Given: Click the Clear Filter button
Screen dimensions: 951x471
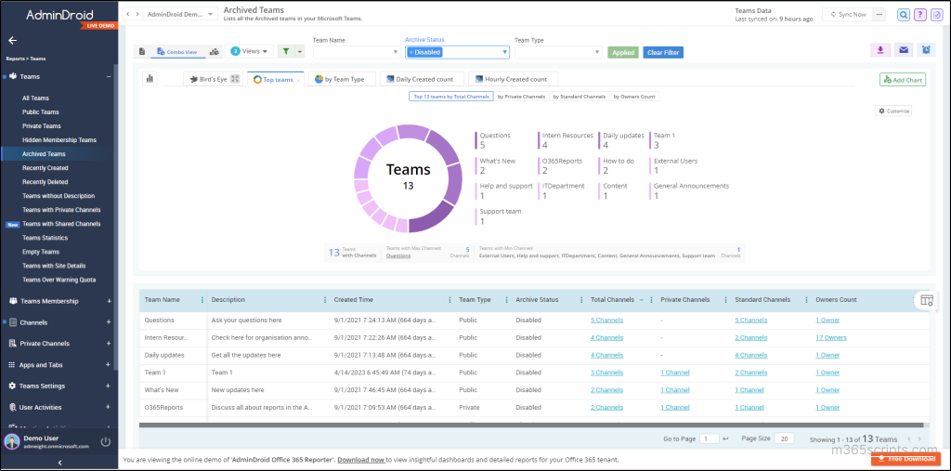Looking at the screenshot, I should (663, 52).
